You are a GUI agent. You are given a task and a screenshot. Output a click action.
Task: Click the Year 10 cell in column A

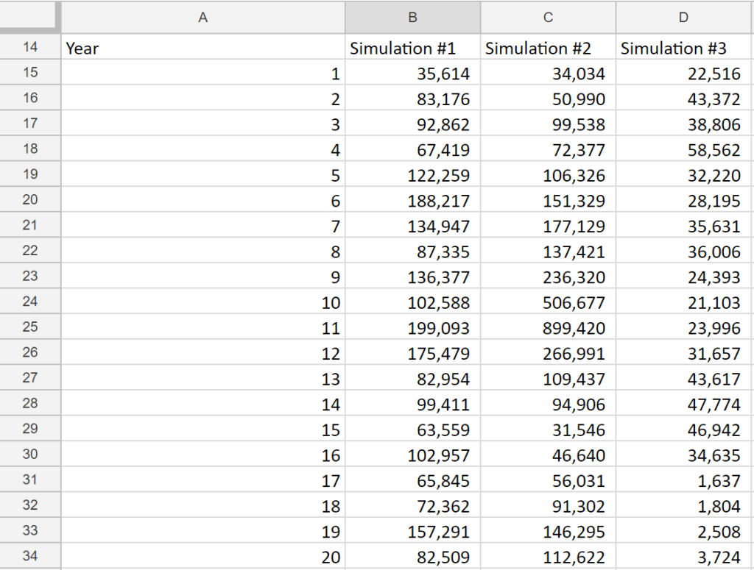tap(203, 302)
